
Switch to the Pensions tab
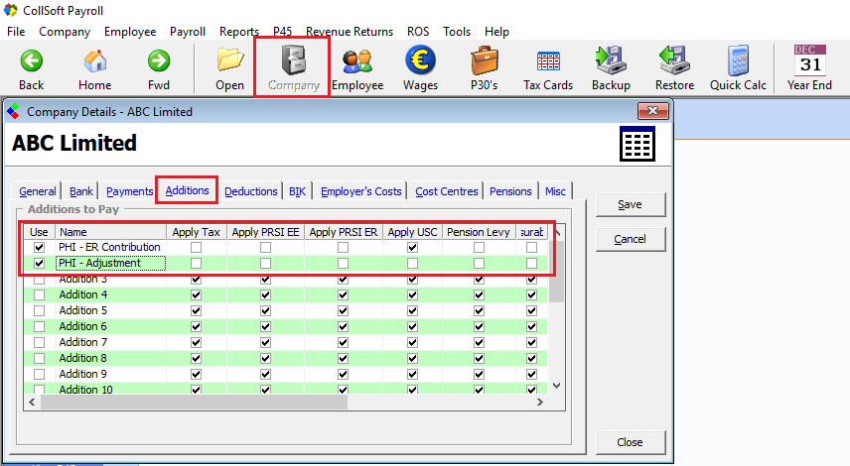pyautogui.click(x=510, y=191)
